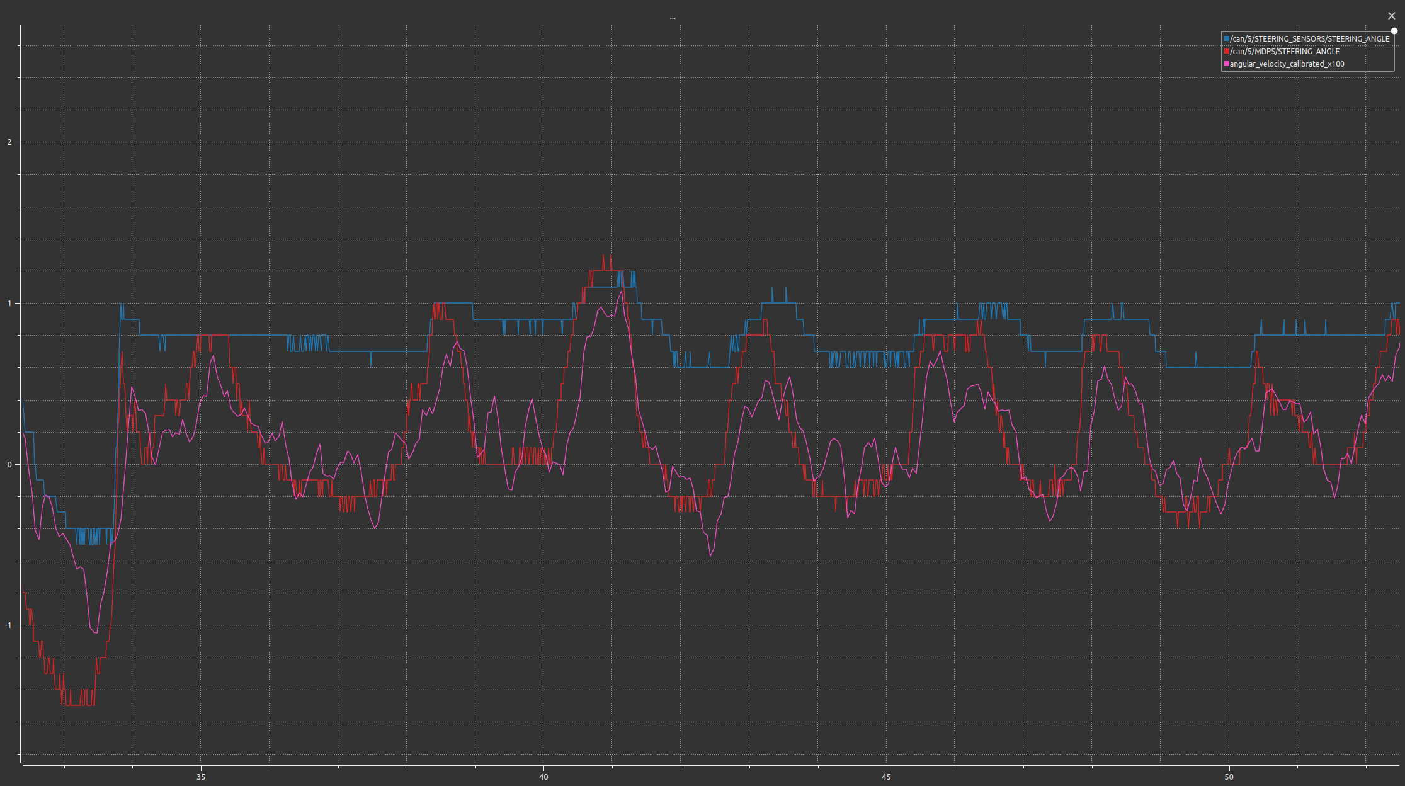This screenshot has width=1405, height=786.
Task: Click the 0 label on vertical axis
Action: click(9, 464)
